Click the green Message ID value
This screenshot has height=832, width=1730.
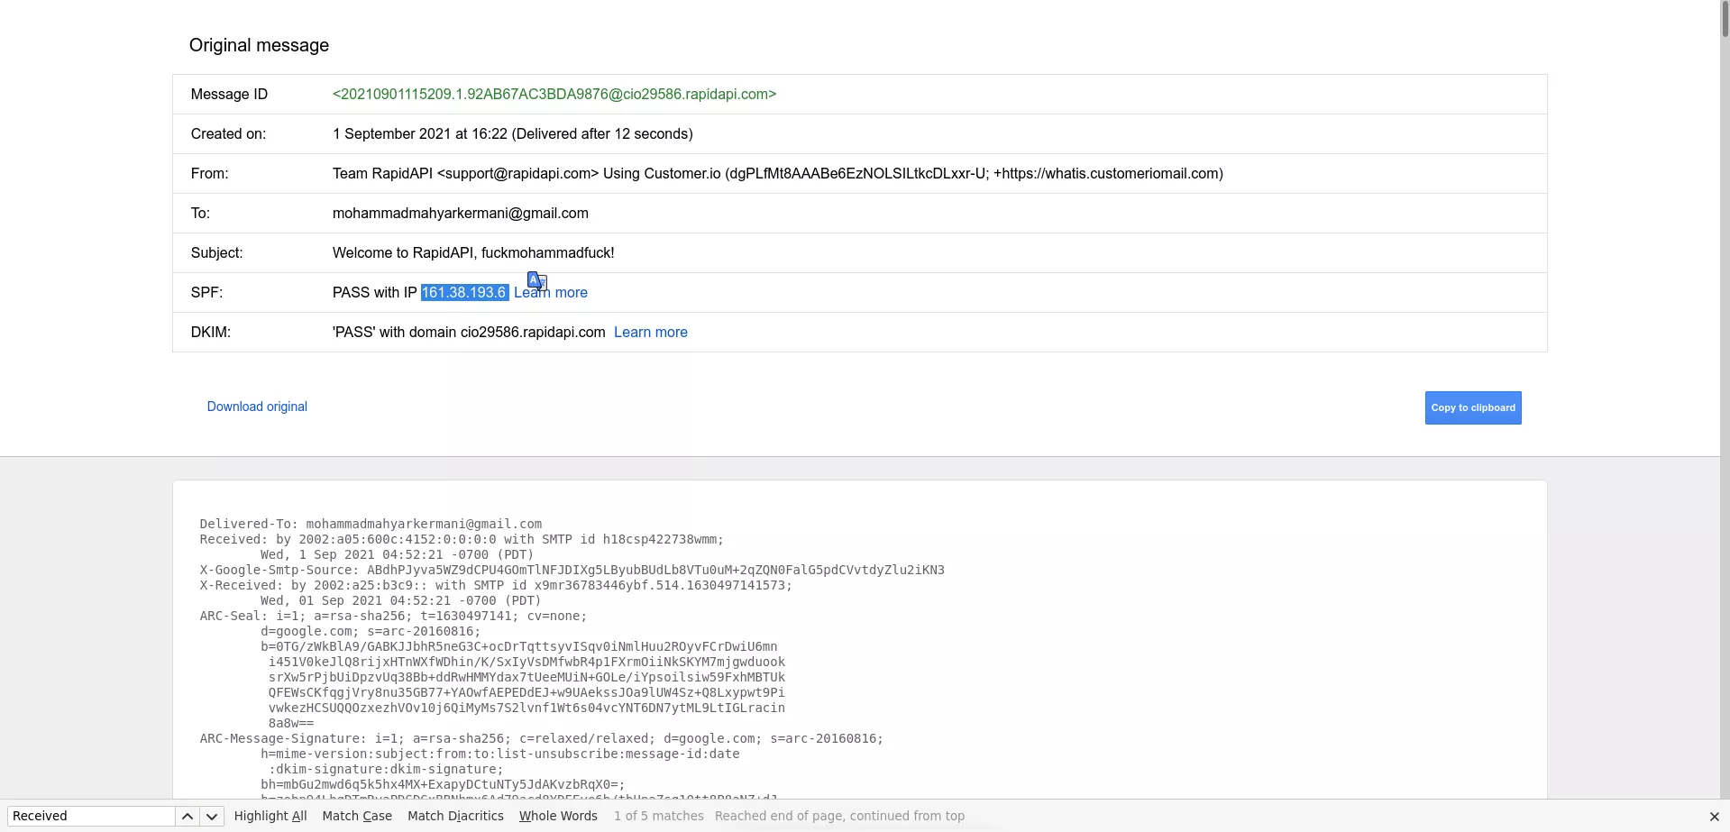(x=554, y=95)
